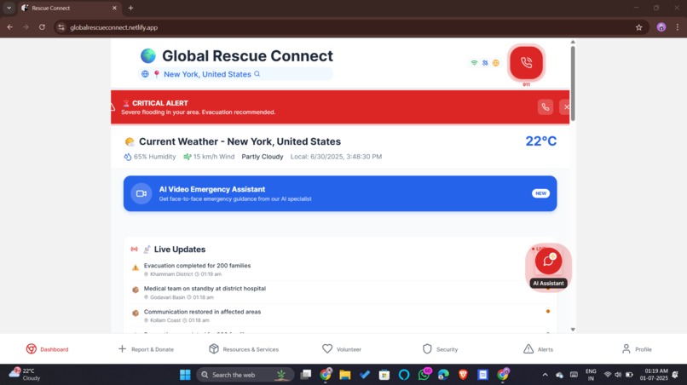Click the phone button in the critical alert banner
Image resolution: width=687 pixels, height=385 pixels.
pos(545,106)
